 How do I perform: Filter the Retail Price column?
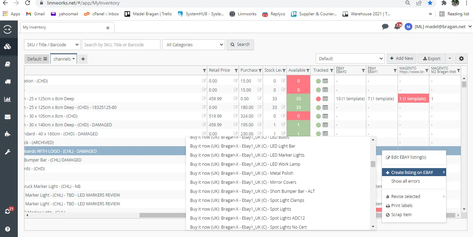236,71
